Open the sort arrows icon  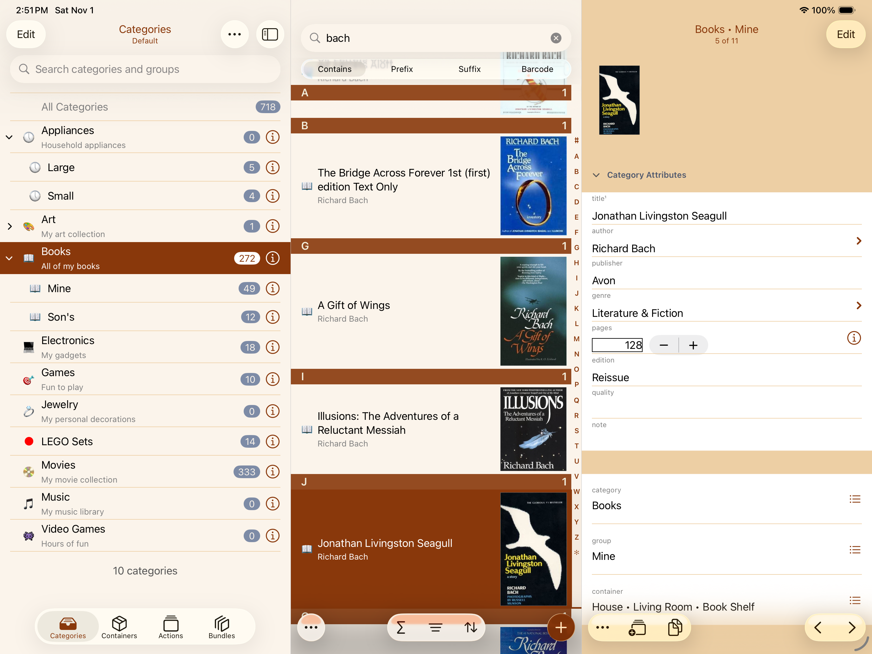point(470,627)
